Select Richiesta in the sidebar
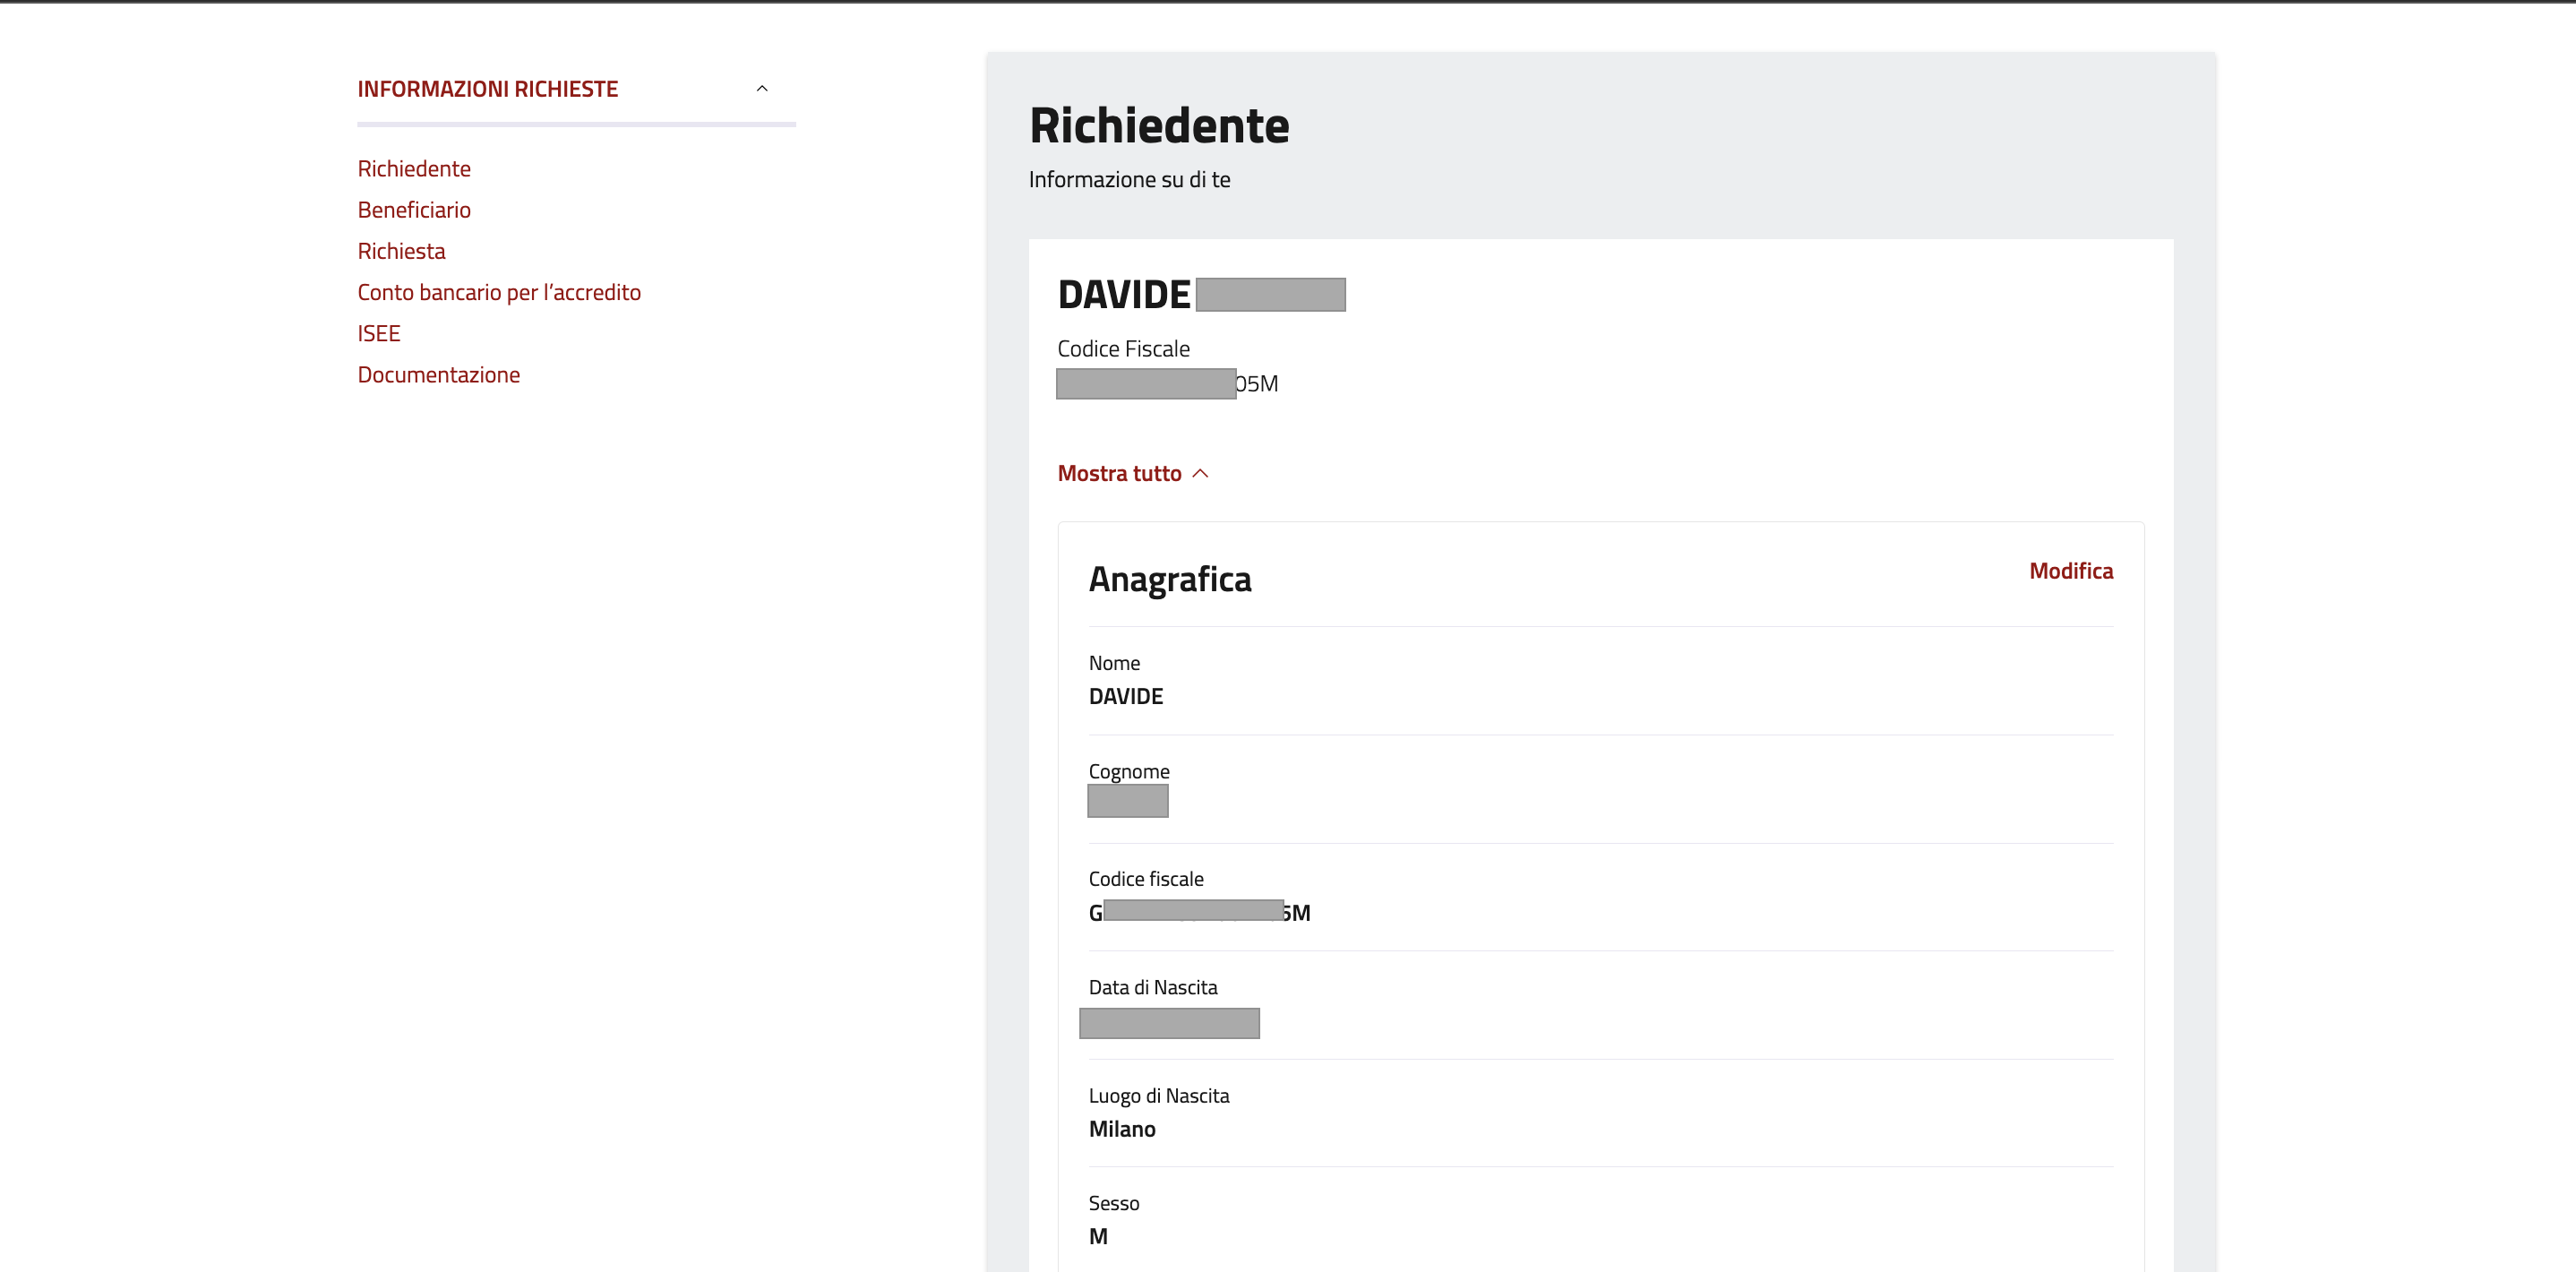The image size is (2576, 1272). coord(401,251)
